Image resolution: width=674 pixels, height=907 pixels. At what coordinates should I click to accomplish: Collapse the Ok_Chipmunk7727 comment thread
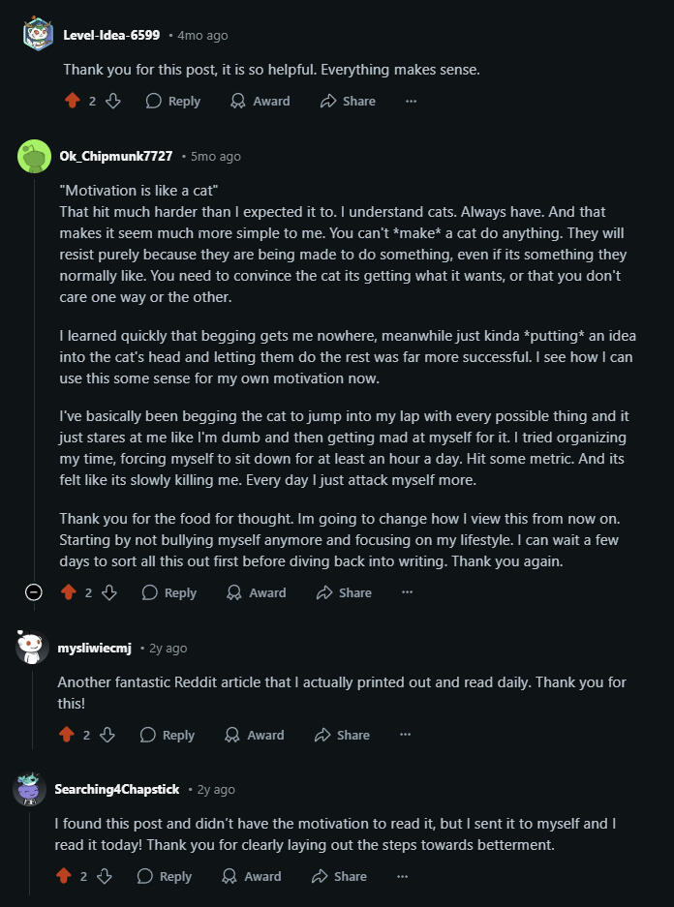pos(34,592)
